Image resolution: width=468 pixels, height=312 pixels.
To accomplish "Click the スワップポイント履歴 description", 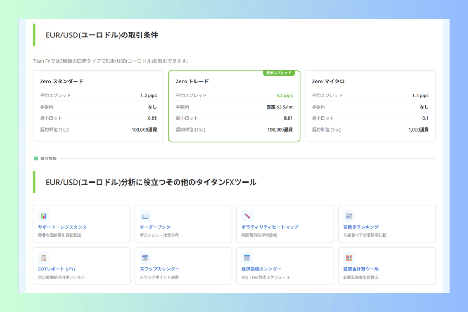I will click(x=160, y=277).
